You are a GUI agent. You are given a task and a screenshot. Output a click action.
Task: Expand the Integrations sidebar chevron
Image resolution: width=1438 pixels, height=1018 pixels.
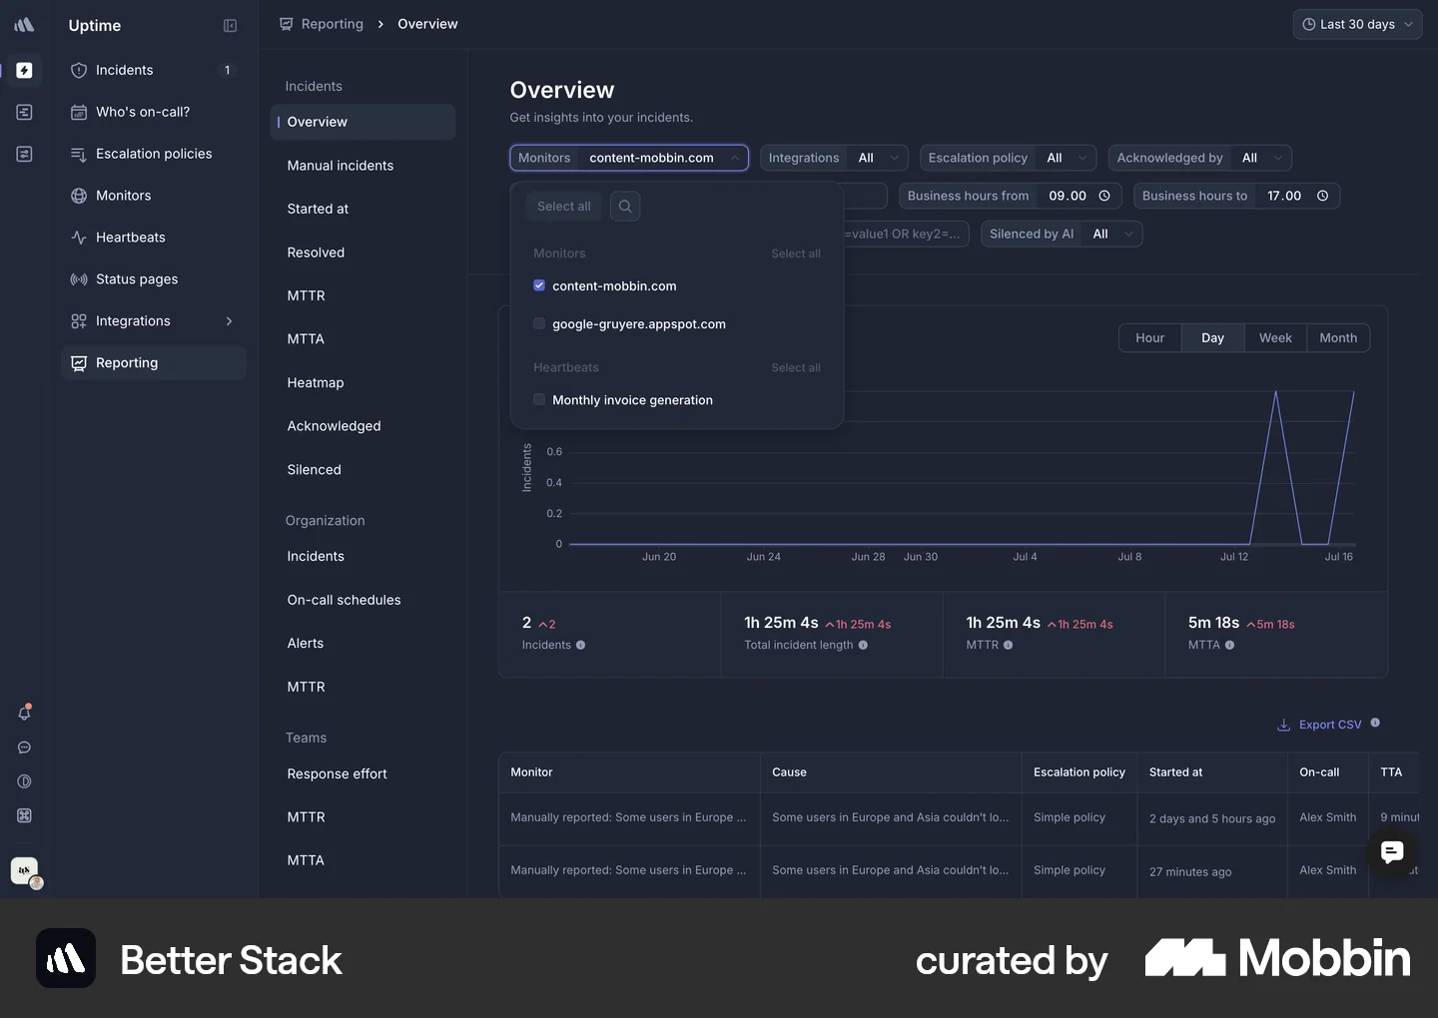(230, 321)
